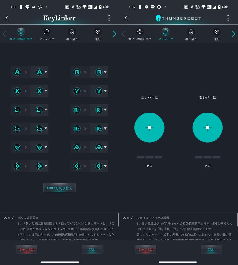The height and width of the screenshot is (265, 238).
Task: Tap the down-arrow button icon in the mapping list
Action: tap(17, 147)
